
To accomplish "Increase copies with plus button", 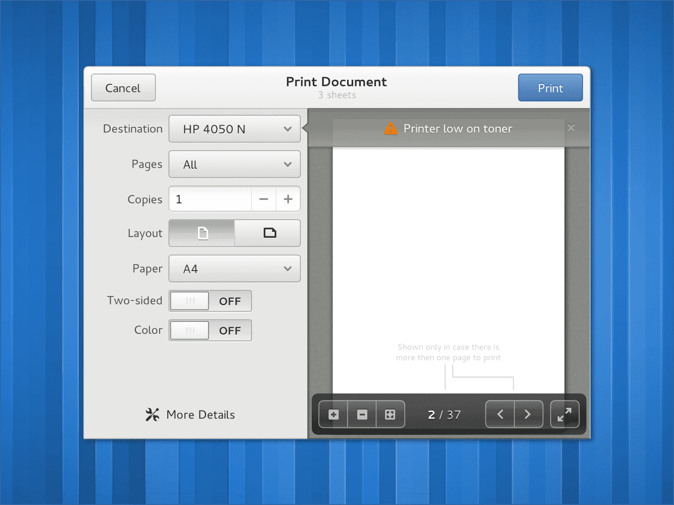I will point(288,199).
